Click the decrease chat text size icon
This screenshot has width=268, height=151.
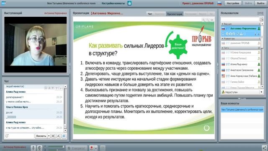(x=61, y=88)
